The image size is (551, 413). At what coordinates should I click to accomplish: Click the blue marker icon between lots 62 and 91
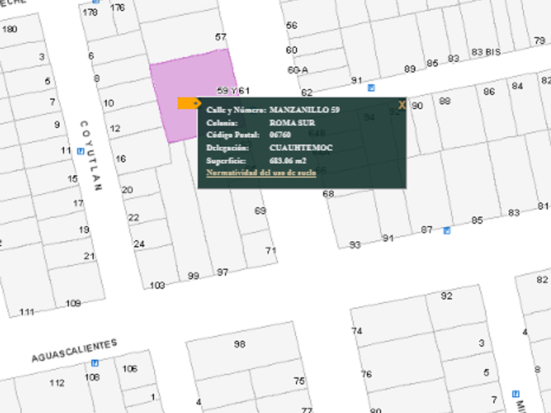[371, 87]
